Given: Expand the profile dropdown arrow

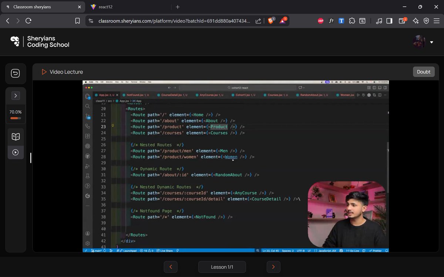Looking at the screenshot, I should coord(431,42).
